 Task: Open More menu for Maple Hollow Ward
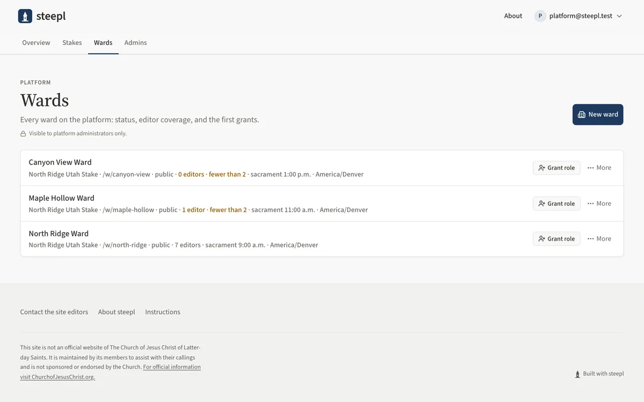[x=599, y=204]
